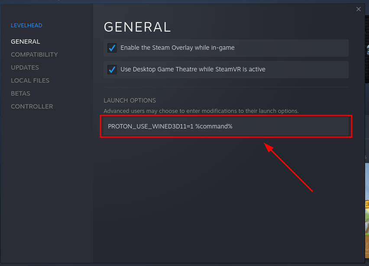Toggle the Desktop Game Theatre checkbox
The width and height of the screenshot is (369, 266).
click(112, 70)
